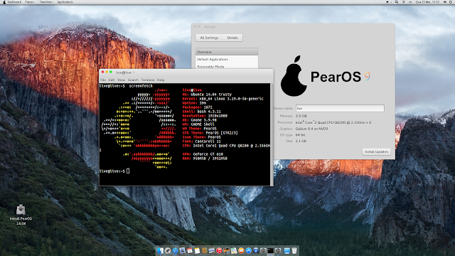Image resolution: width=455 pixels, height=256 pixels.
Task: Open the terminal Search menu
Action: pos(133,80)
